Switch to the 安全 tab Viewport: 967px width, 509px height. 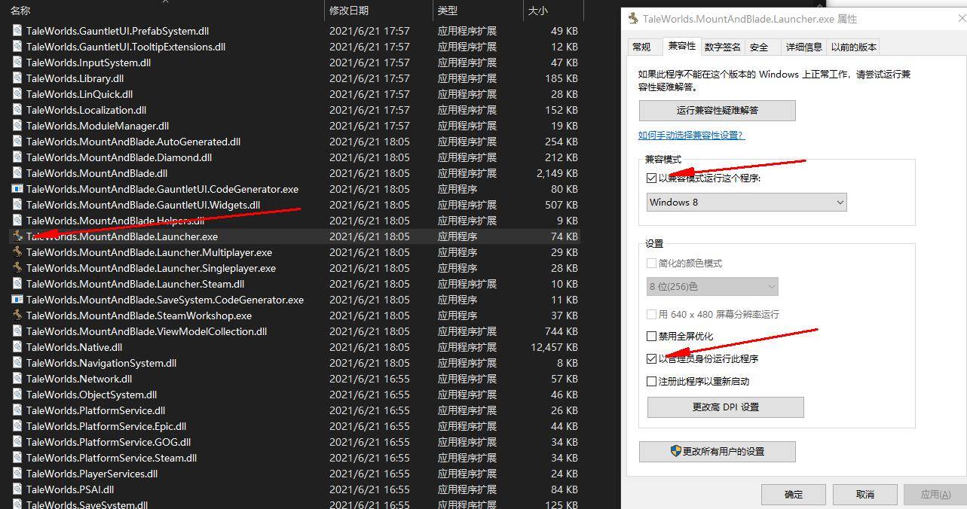(x=760, y=47)
